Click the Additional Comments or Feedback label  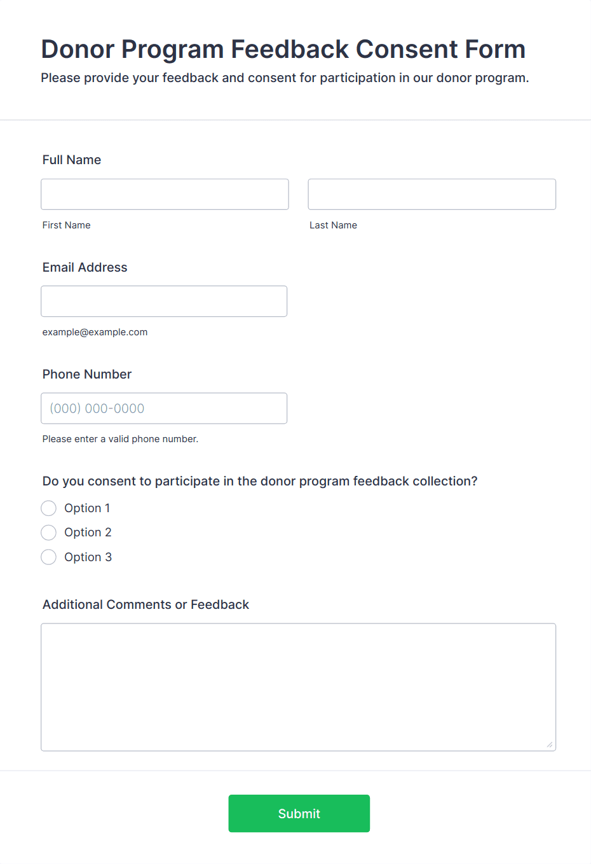(x=146, y=604)
